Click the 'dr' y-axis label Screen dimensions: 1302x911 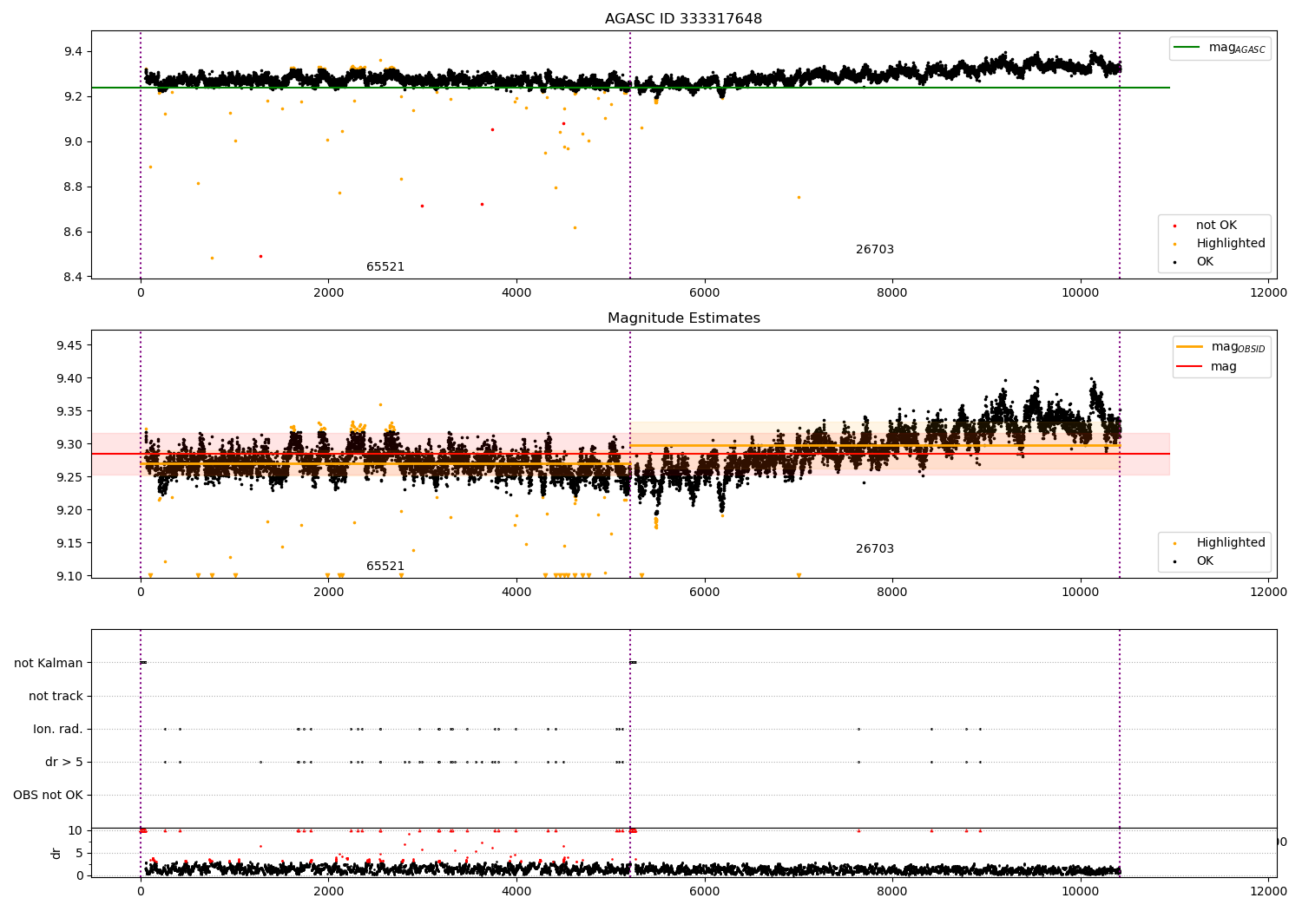tap(56, 853)
